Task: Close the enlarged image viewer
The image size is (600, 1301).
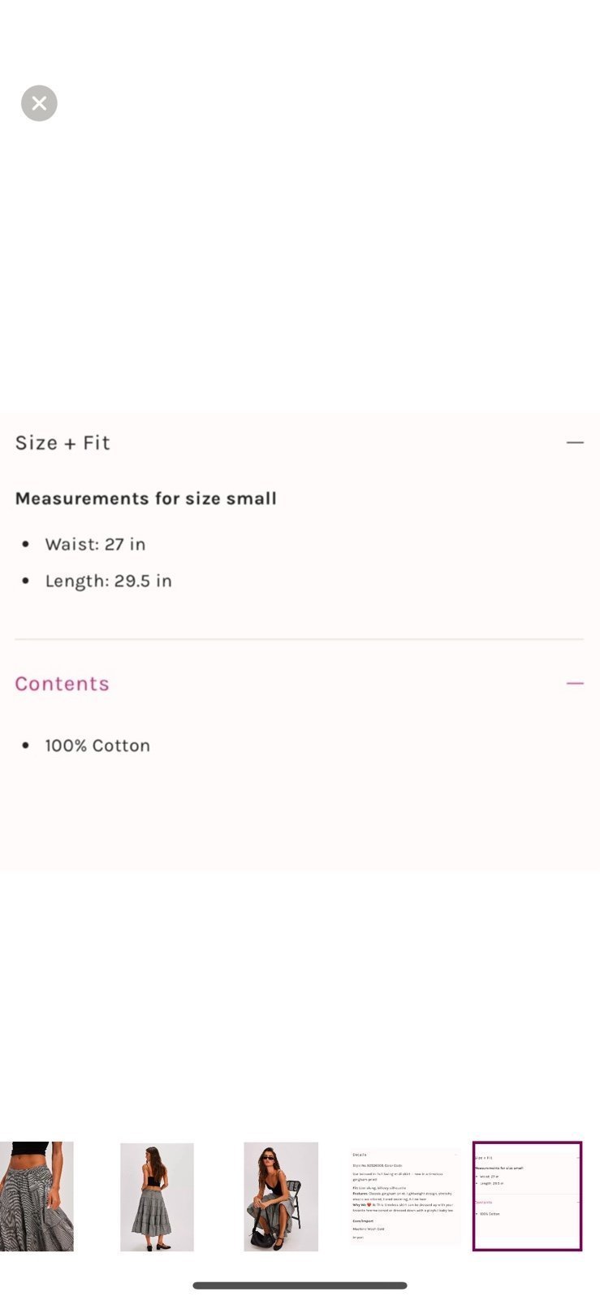Action: (x=39, y=103)
